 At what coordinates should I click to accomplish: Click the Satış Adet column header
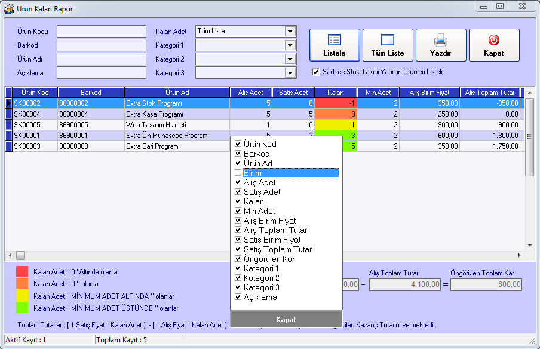click(293, 93)
